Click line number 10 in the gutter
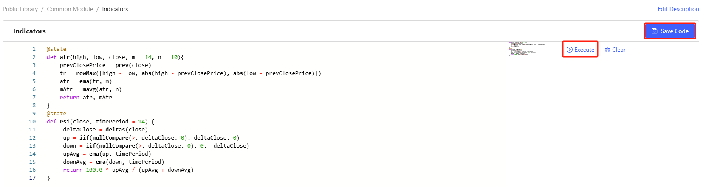This screenshot has width=703, height=187. [33, 122]
